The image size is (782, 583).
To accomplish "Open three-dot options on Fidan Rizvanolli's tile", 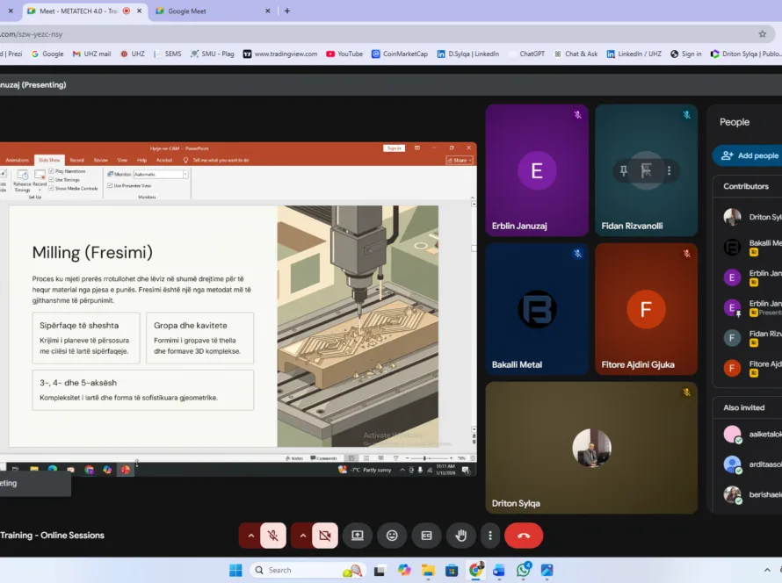I will click(670, 171).
